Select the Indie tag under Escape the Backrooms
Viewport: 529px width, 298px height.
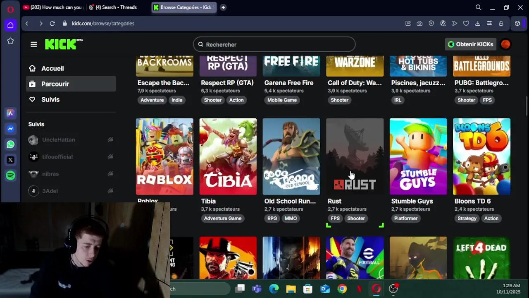coord(177,100)
